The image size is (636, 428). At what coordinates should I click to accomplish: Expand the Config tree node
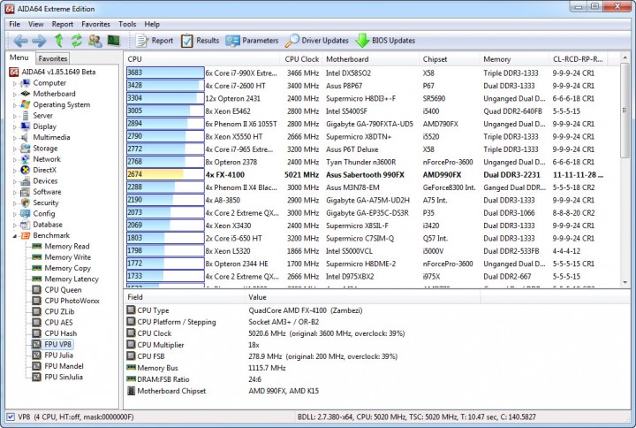point(15,214)
